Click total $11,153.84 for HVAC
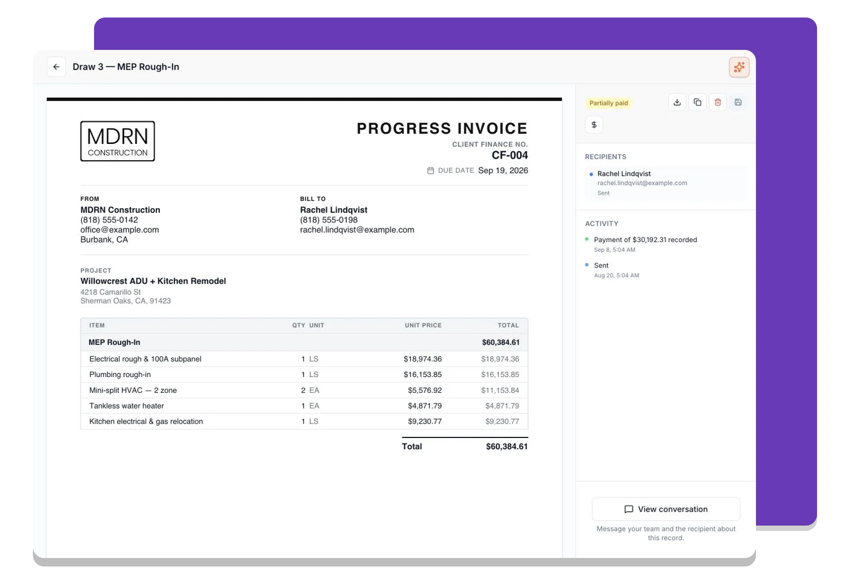The width and height of the screenshot is (850, 584). 500,390
